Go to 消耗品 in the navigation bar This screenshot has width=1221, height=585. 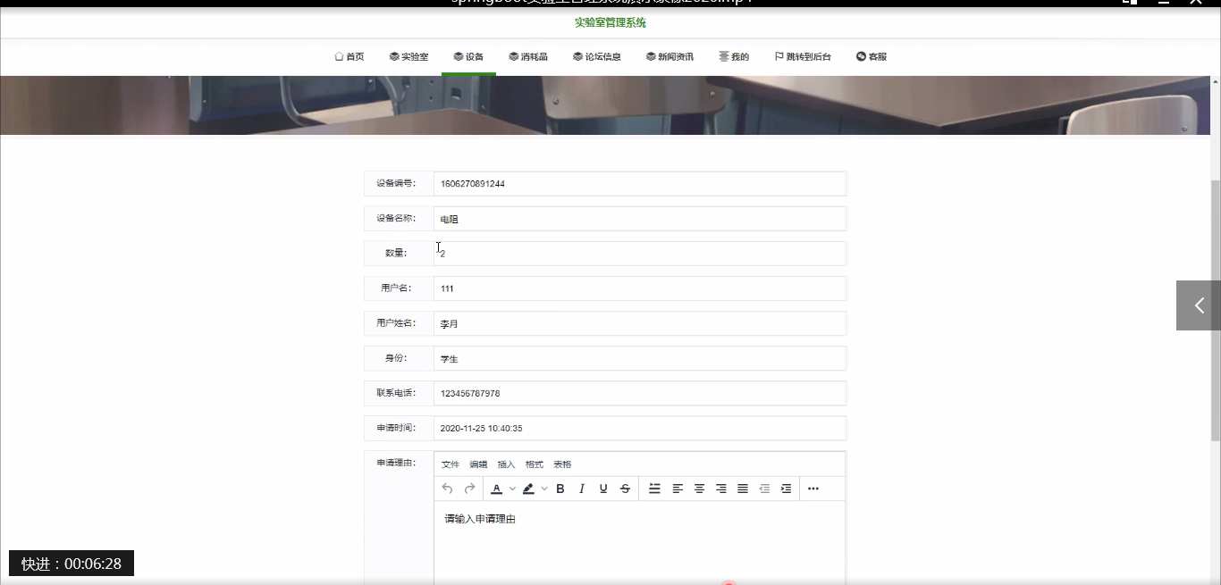pos(528,57)
